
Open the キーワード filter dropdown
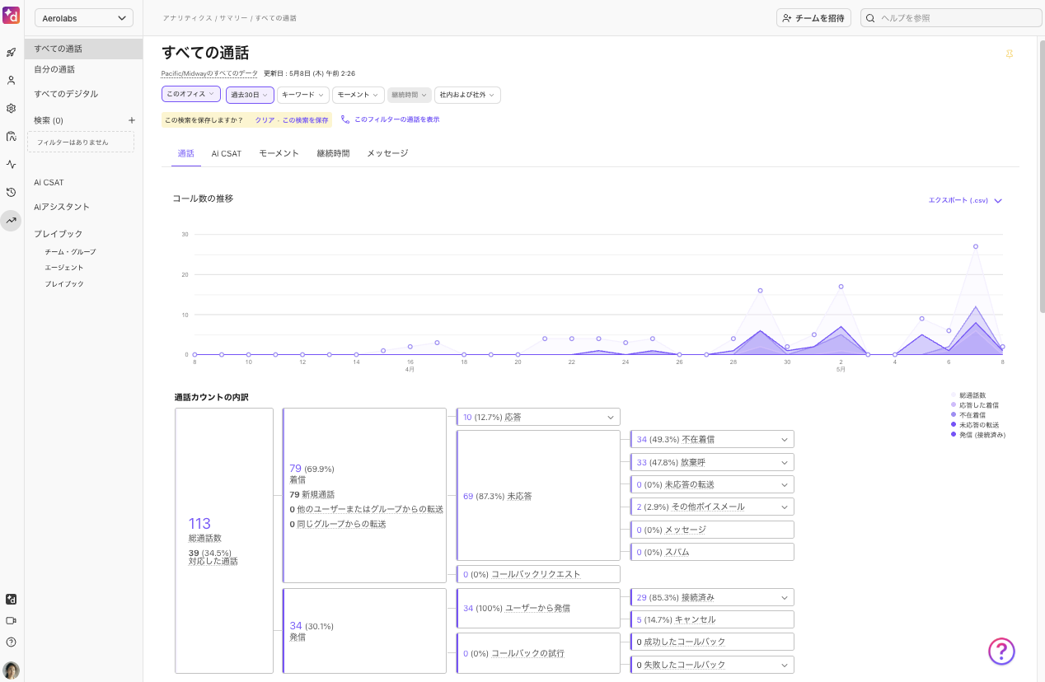click(x=303, y=95)
